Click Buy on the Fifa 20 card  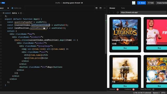(157, 48)
